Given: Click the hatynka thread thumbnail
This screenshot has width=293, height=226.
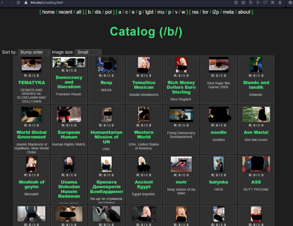Looking at the screenshot, I should tap(219, 164).
